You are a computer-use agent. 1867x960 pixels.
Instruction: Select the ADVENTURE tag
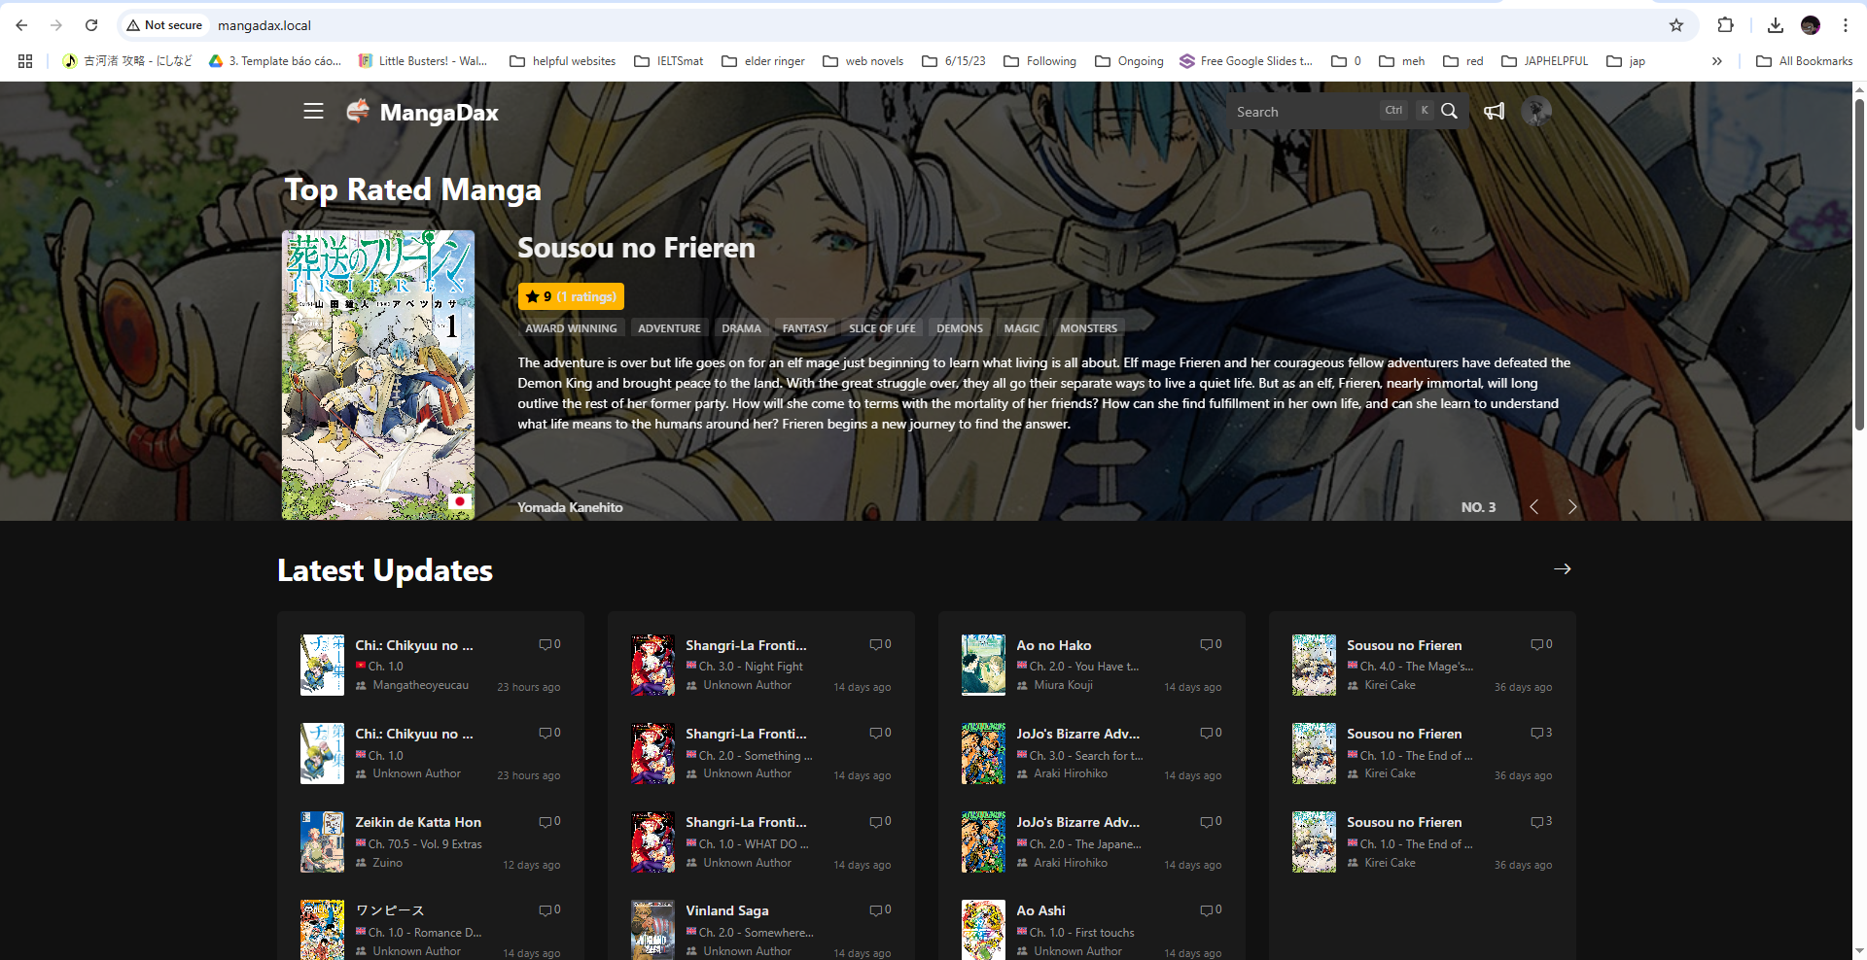click(x=669, y=328)
